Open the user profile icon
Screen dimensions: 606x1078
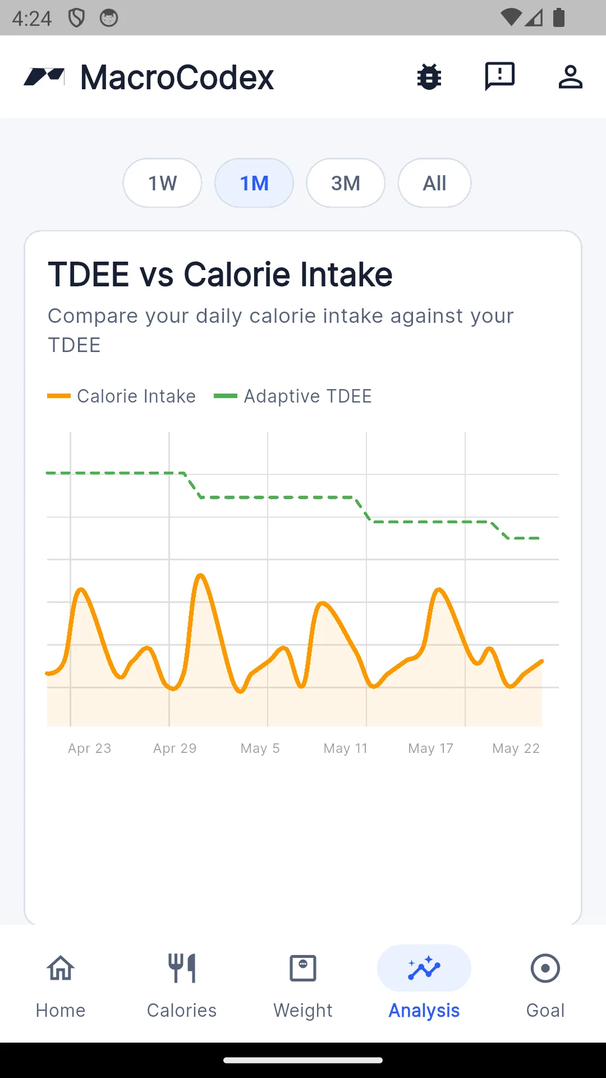[570, 77]
